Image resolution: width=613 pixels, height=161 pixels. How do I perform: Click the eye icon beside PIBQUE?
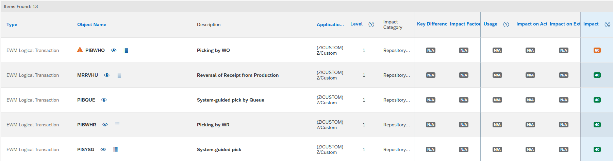(104, 100)
